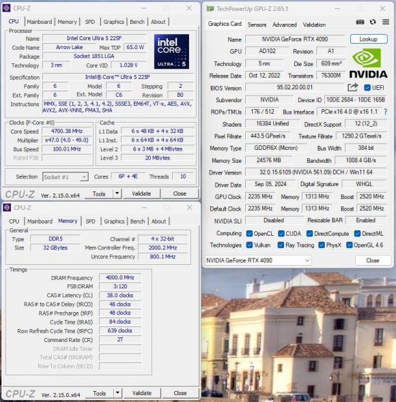Click the GPU-Z title bar app icon
Image resolution: width=396 pixels, height=402 pixels.
point(210,8)
